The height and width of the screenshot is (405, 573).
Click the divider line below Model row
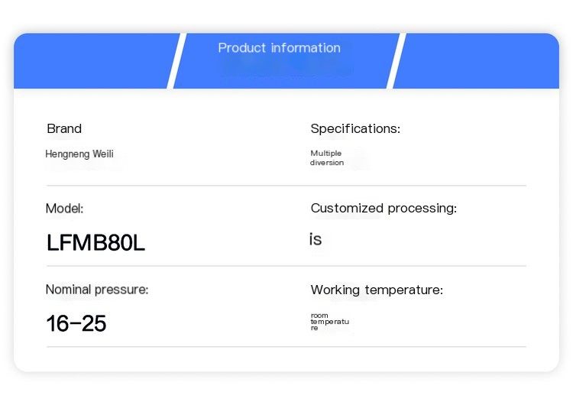tap(286, 266)
